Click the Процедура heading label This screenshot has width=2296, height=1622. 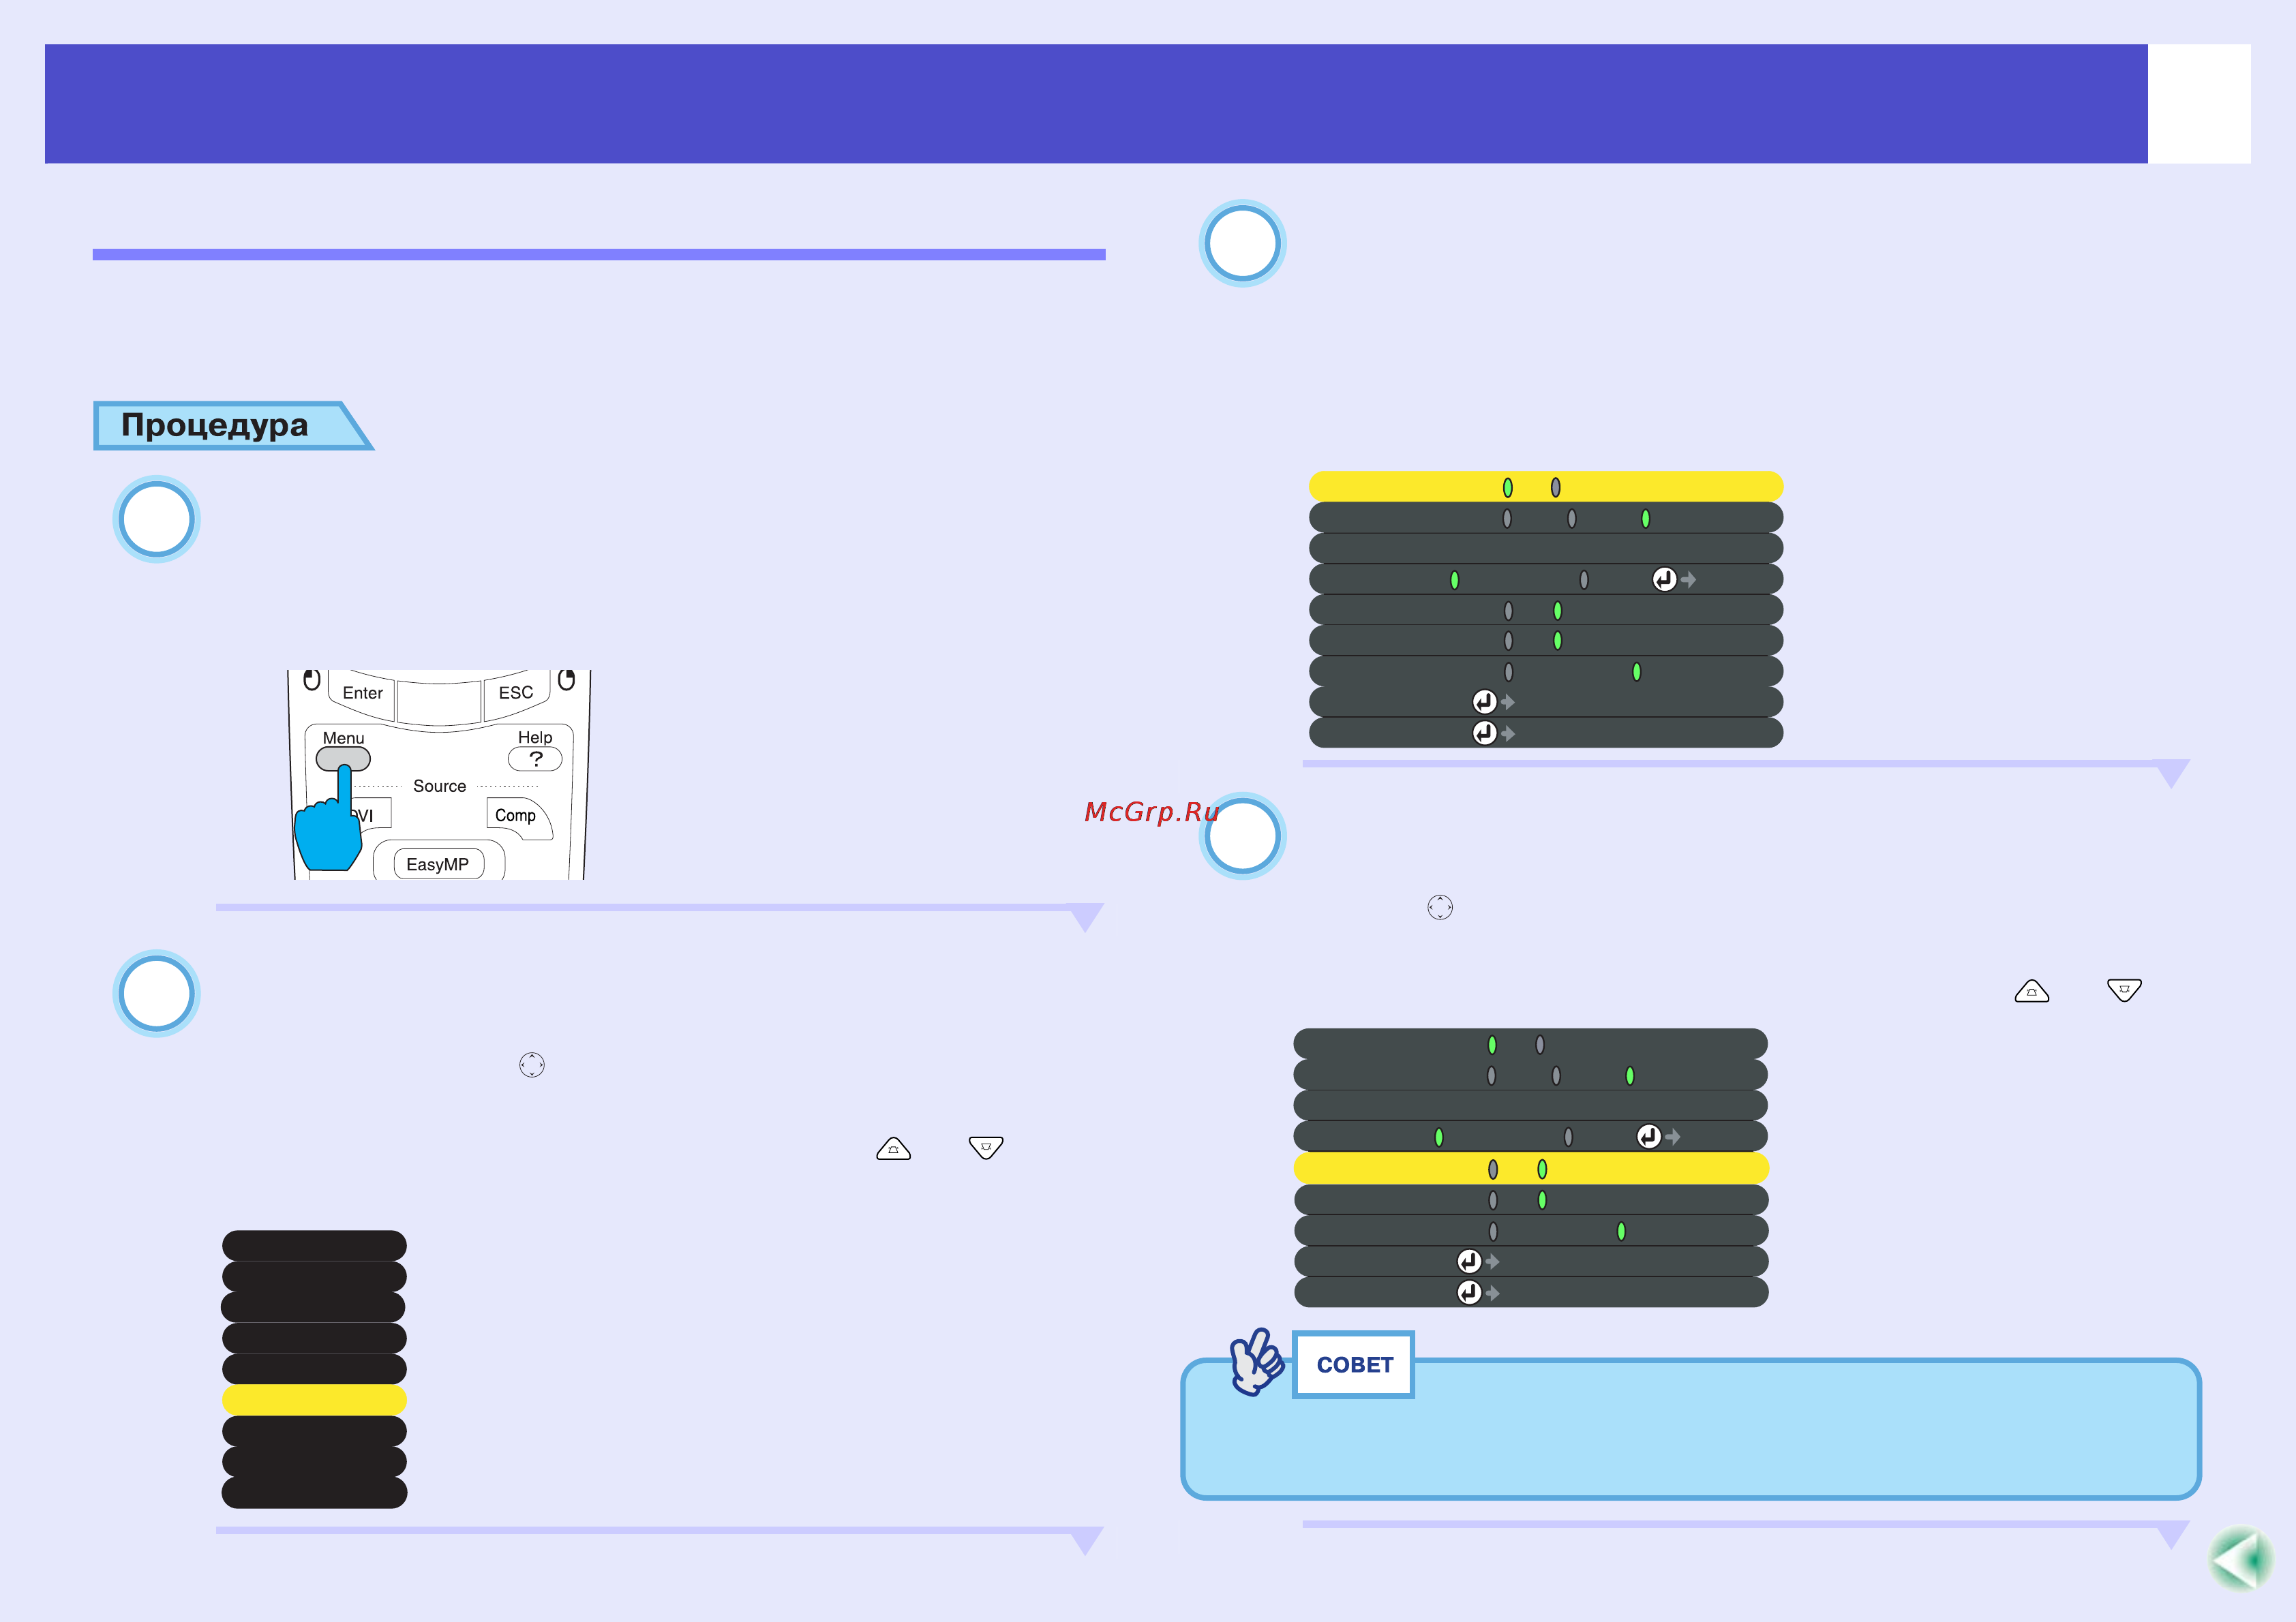click(x=215, y=425)
